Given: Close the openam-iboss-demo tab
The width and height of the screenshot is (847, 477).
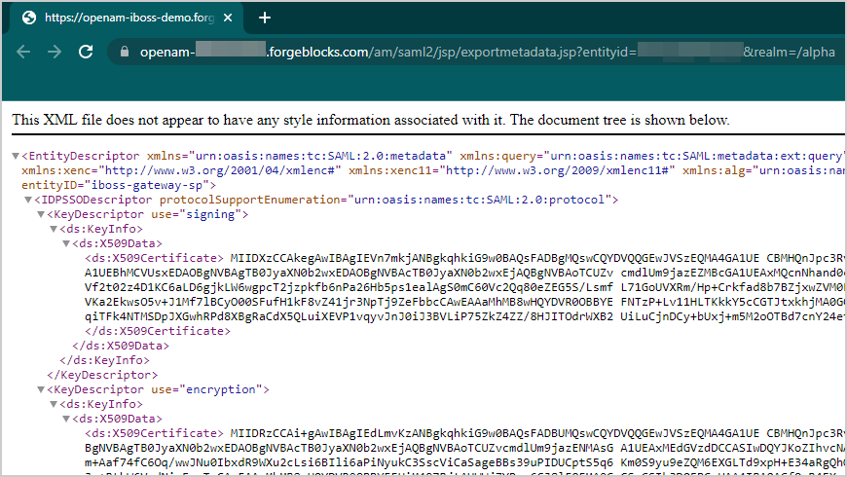Looking at the screenshot, I should tap(228, 18).
